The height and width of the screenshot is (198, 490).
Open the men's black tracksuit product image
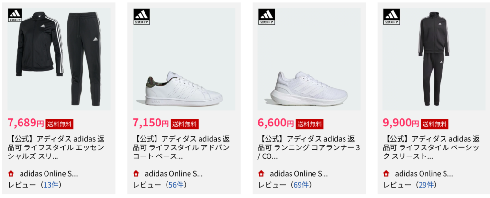tap(434, 60)
